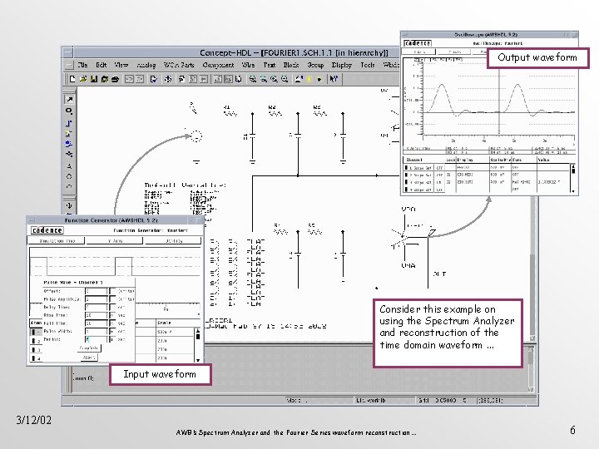
Task: Select the blue wire tool in left palette
Action: (69, 123)
